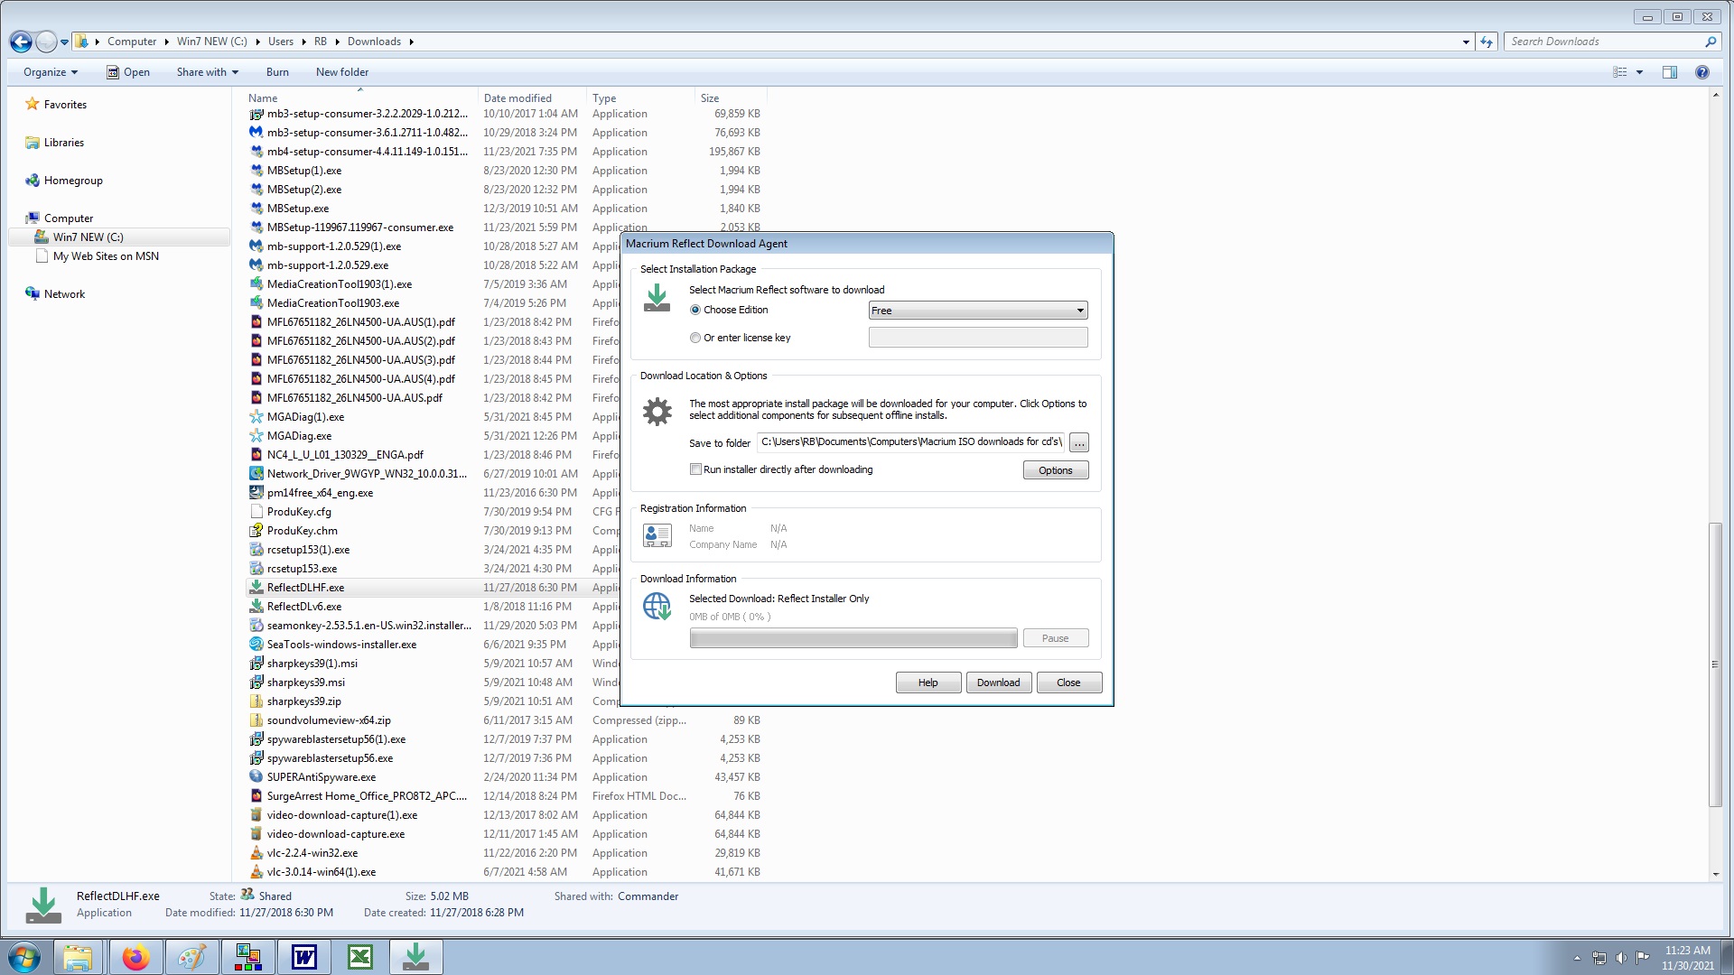1734x975 pixels.
Task: Click Search Downloads field
Action: [x=1603, y=42]
